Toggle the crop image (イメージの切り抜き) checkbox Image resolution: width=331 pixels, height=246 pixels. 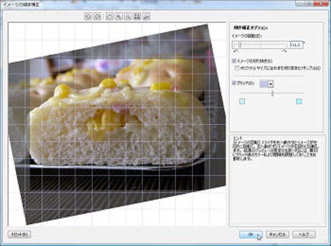tap(234, 61)
